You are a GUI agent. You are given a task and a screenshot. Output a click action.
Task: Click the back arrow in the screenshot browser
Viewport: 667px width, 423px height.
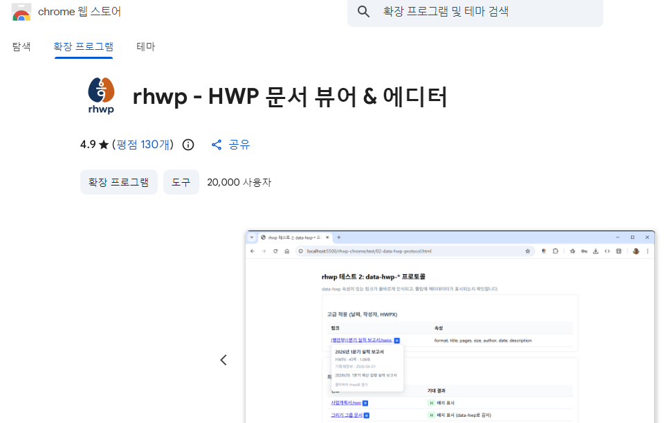click(x=253, y=251)
